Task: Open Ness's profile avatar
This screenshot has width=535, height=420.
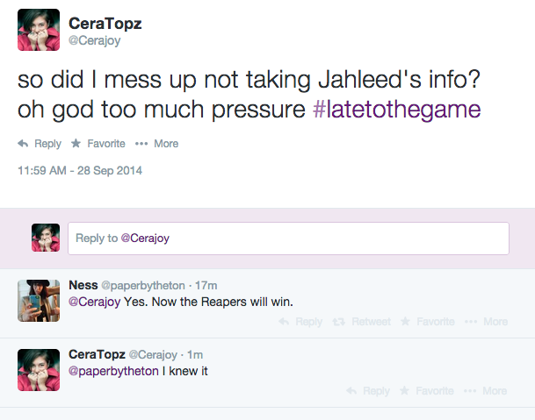Action: (39, 301)
